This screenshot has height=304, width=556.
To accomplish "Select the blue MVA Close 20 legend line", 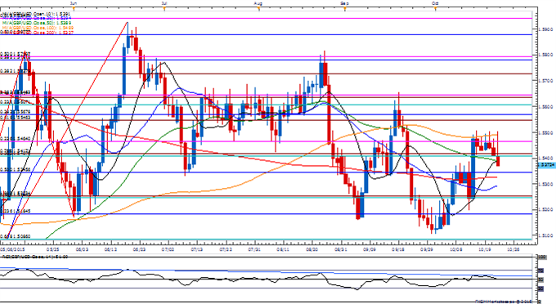I will [x=38, y=17].
